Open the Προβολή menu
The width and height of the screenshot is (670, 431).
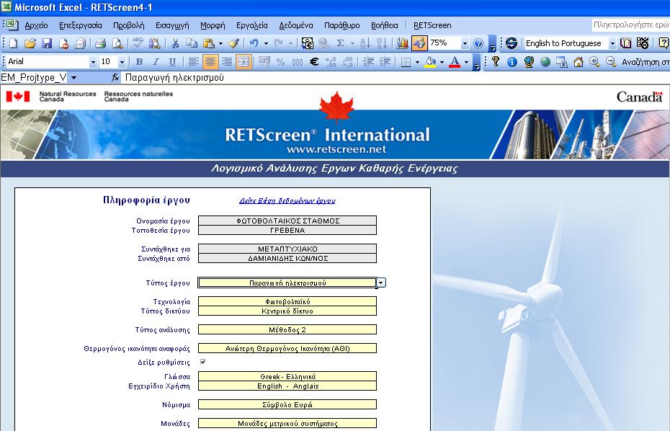[129, 25]
